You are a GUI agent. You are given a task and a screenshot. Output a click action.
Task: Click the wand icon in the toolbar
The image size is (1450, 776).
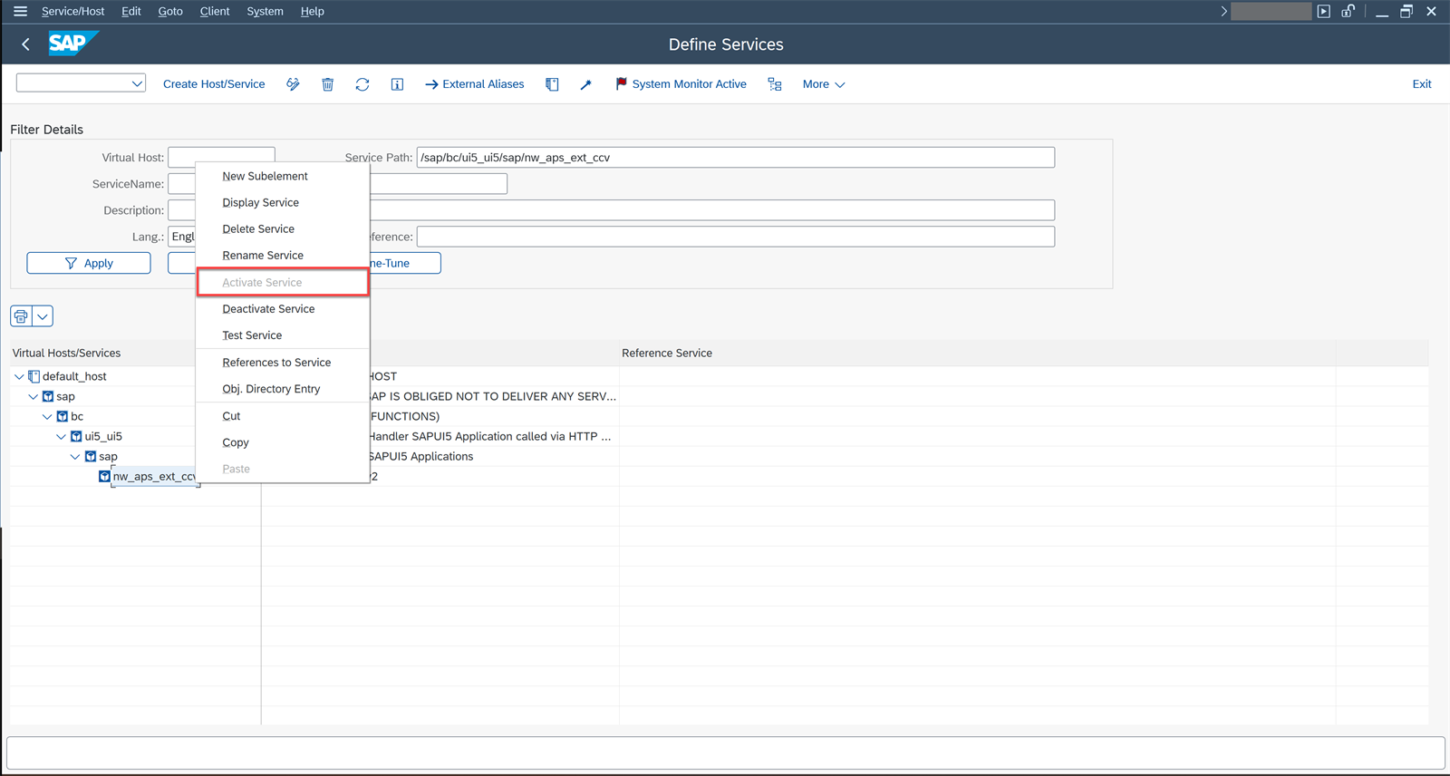(586, 84)
